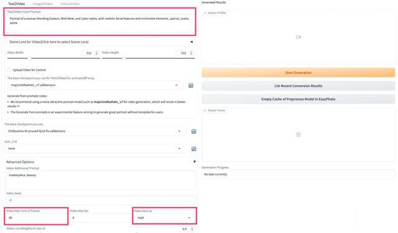Switch to the Video2Video tab
The width and height of the screenshot is (398, 233).
point(70,4)
